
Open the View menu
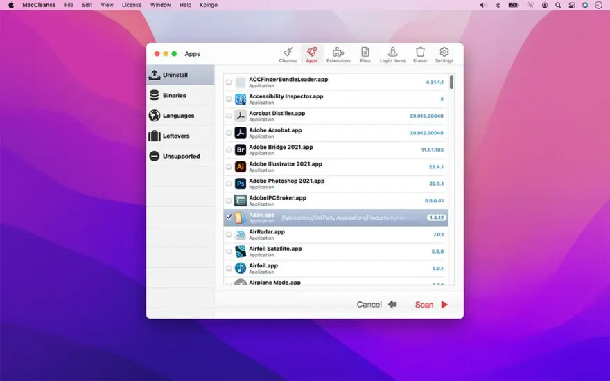(107, 5)
